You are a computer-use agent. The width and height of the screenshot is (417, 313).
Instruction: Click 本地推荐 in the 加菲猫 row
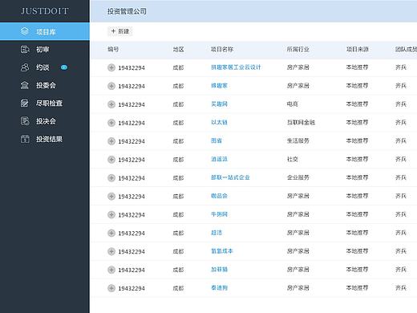point(358,270)
